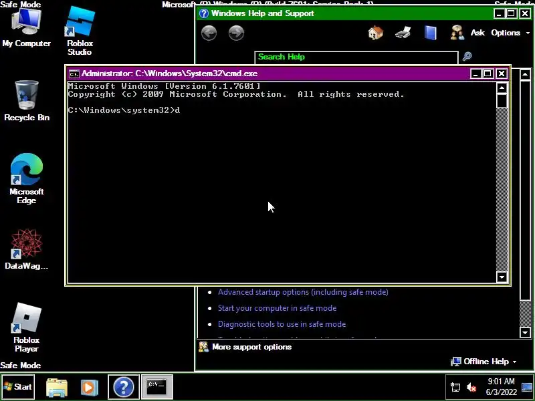Click the Search Help magnifier icon
Screen dimensions: 535x401
(x=467, y=56)
